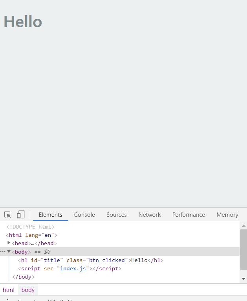
Task: Click the DOM tree scrollbar thumb
Action: [243, 250]
